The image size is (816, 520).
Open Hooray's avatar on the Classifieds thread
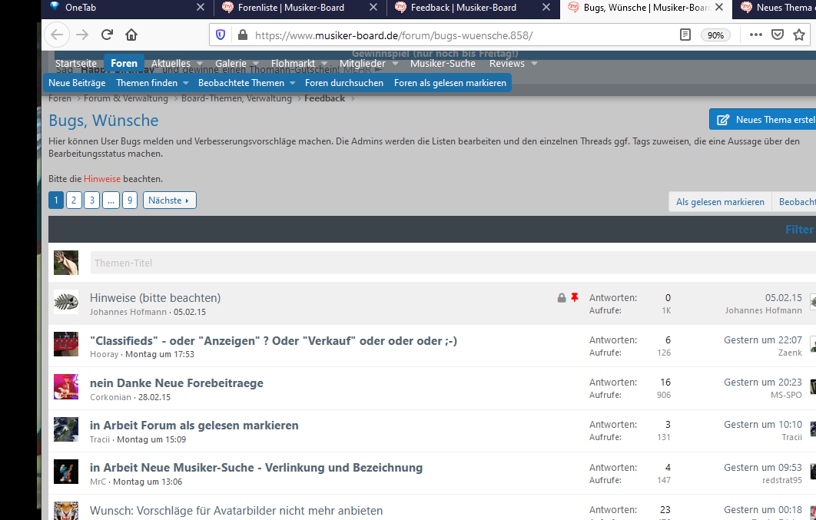point(66,344)
